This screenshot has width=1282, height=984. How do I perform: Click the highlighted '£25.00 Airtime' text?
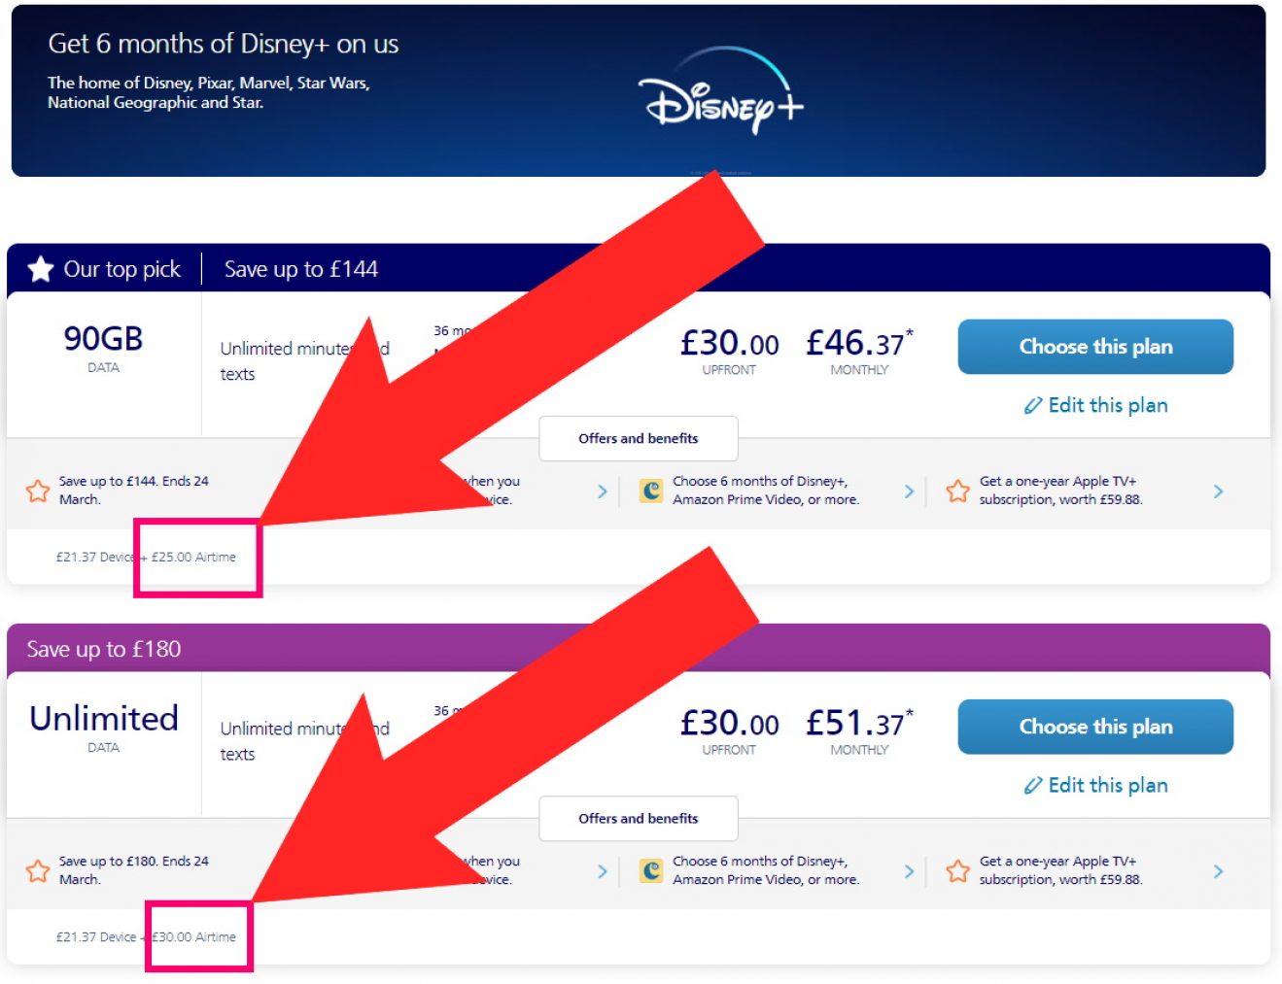[196, 557]
